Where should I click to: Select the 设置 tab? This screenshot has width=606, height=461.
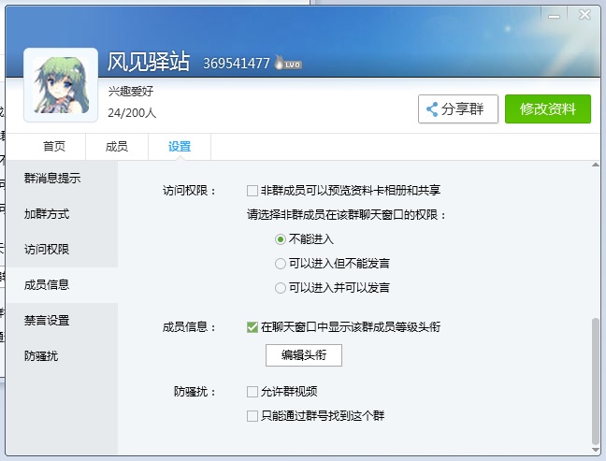pyautogui.click(x=180, y=147)
